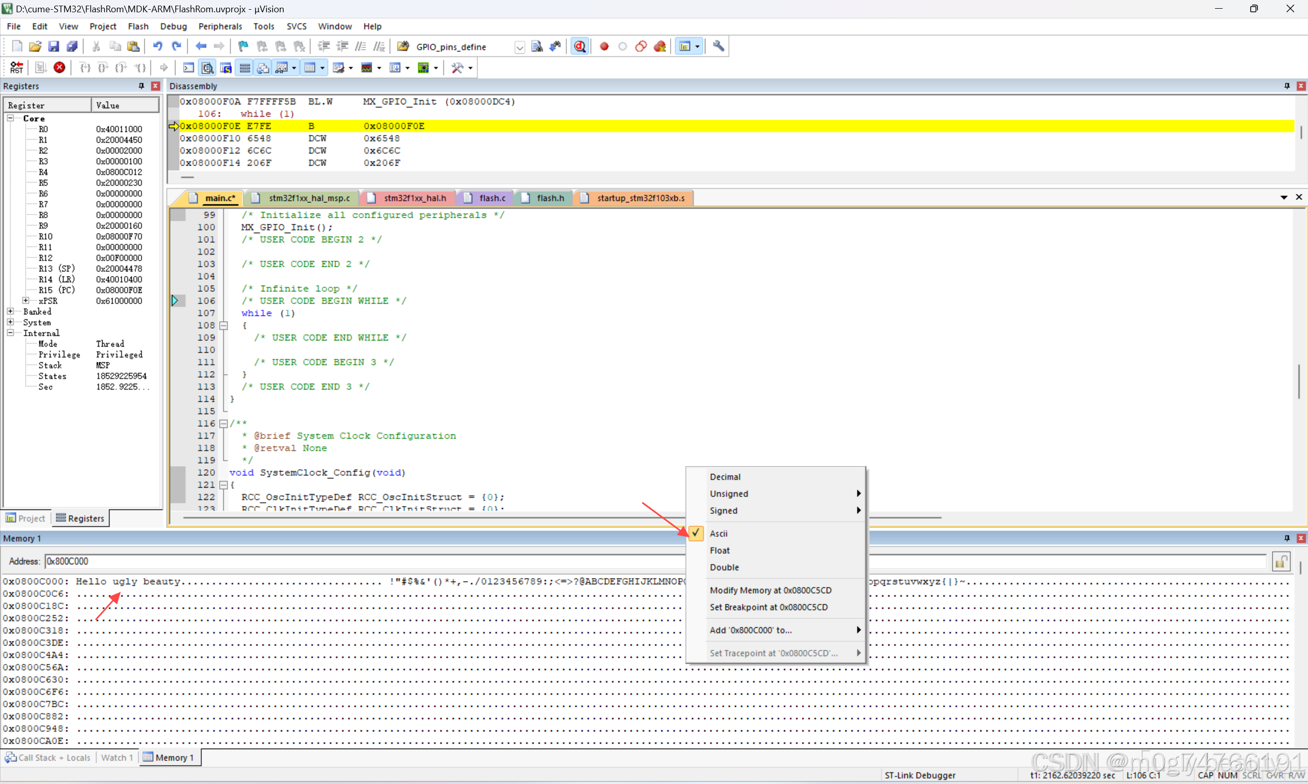The height and width of the screenshot is (784, 1308).
Task: Collapse the Core register group
Action: point(10,119)
